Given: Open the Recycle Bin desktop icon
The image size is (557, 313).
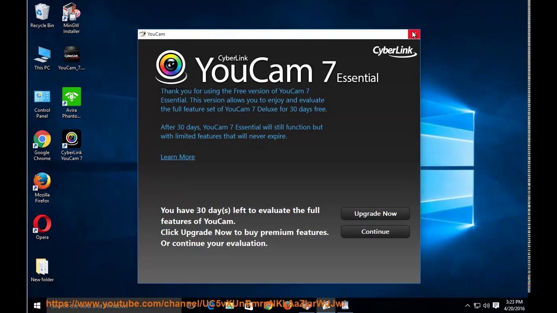Looking at the screenshot, I should tap(42, 16).
